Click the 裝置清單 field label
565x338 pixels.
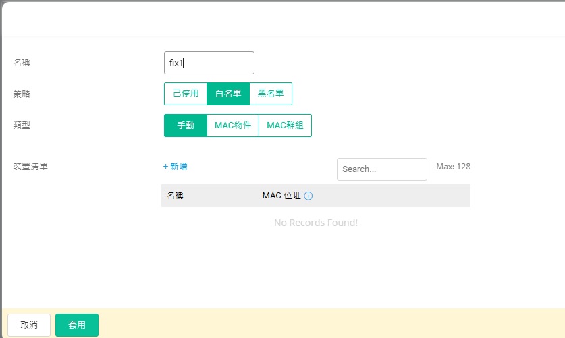30,166
